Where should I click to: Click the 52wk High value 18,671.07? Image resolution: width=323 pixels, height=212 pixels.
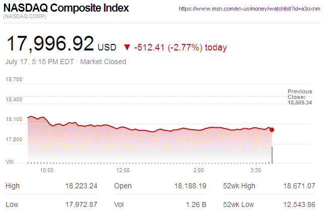coord(299,186)
